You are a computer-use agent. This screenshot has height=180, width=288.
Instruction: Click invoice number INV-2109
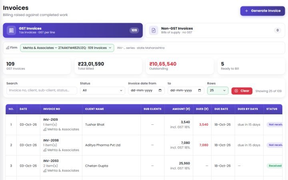[50, 120]
